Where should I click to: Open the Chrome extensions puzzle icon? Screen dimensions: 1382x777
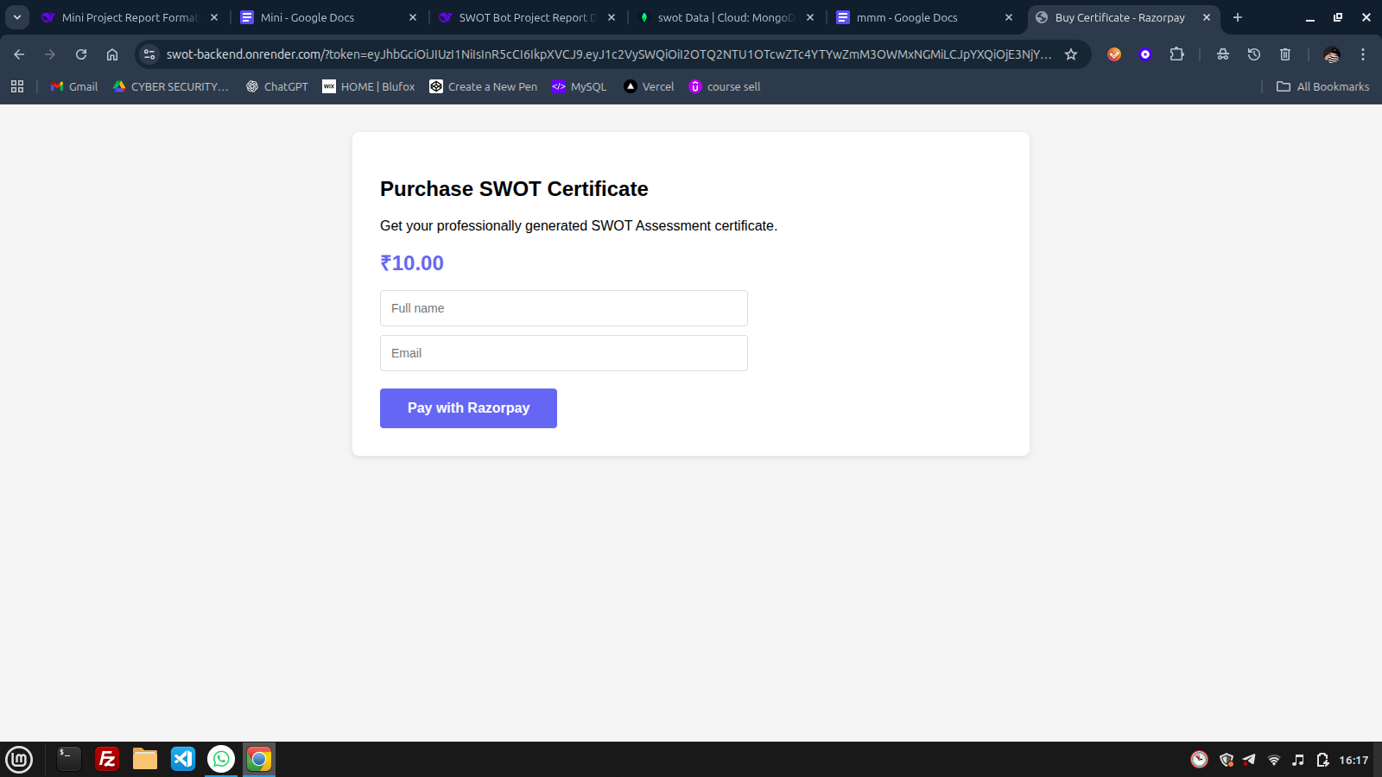tap(1176, 54)
